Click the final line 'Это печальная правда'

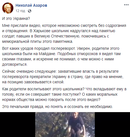[57, 107]
